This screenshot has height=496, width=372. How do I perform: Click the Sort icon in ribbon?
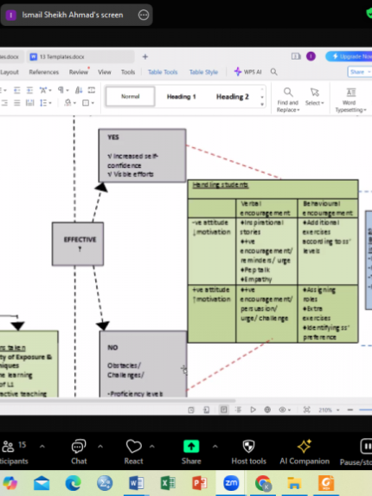[79, 91]
